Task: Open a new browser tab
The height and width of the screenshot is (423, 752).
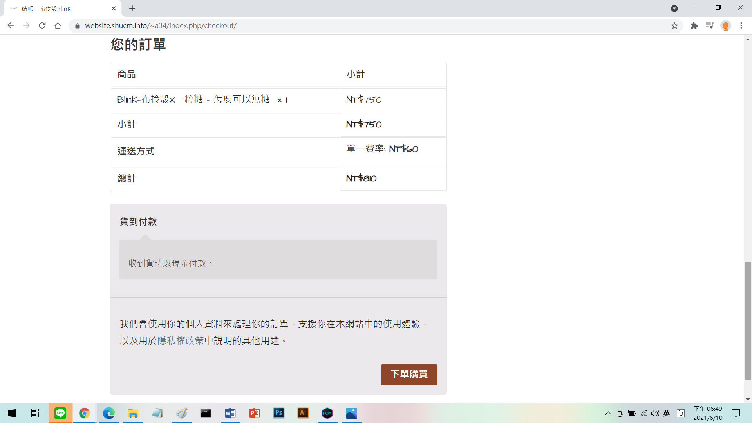Action: (132, 9)
